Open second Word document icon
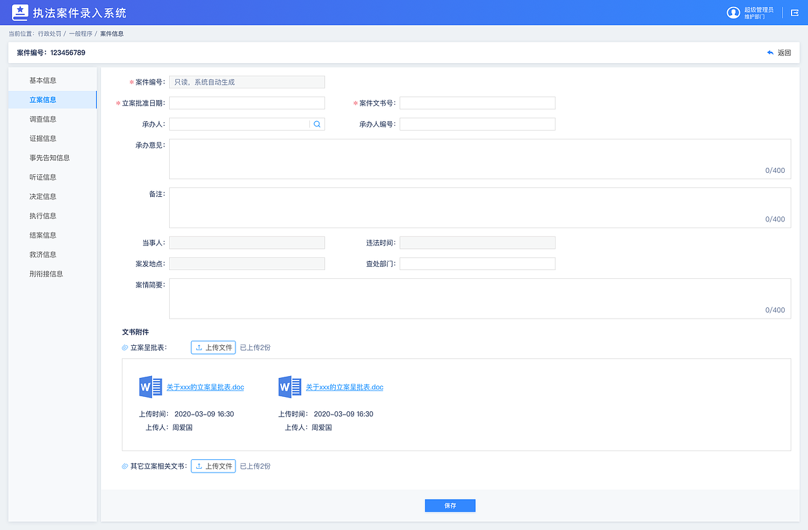 tap(290, 387)
